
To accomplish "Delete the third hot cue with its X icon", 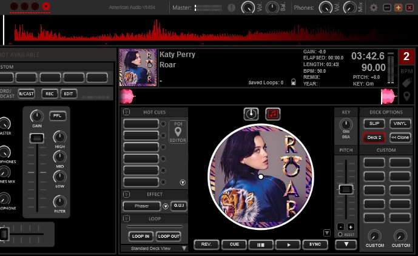I will (x=163, y=147).
